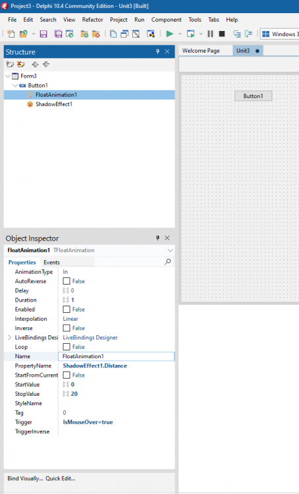Switch to the Properties tab

pos(22,262)
